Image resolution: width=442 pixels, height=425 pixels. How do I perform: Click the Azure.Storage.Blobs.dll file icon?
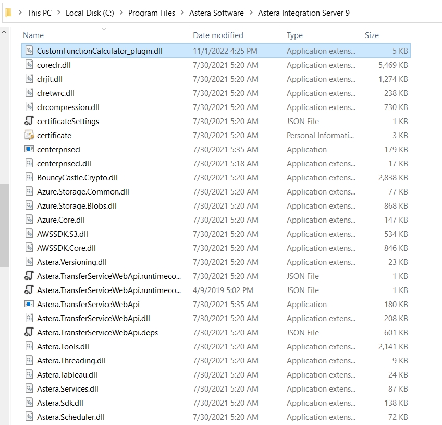tap(29, 205)
